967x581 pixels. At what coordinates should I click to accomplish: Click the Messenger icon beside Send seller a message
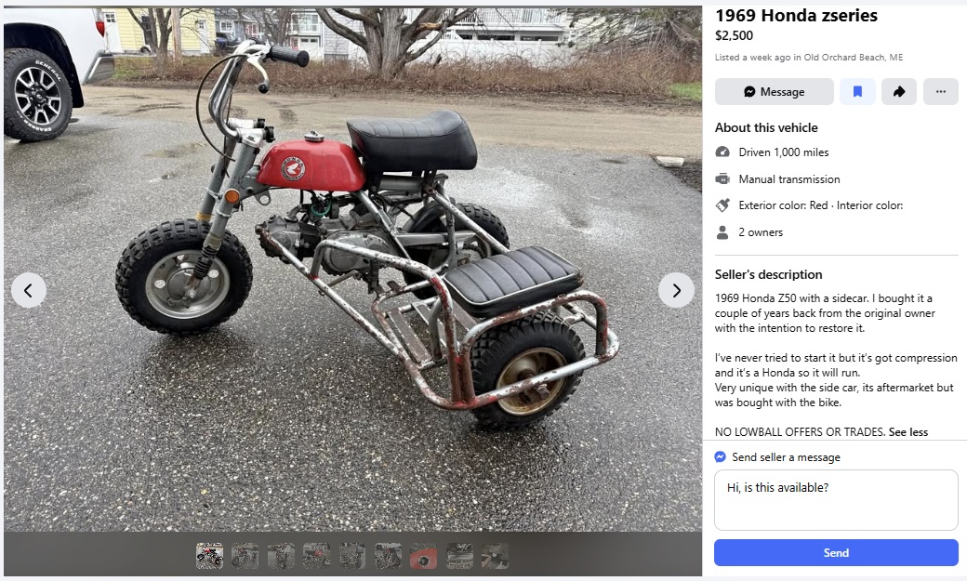point(720,457)
